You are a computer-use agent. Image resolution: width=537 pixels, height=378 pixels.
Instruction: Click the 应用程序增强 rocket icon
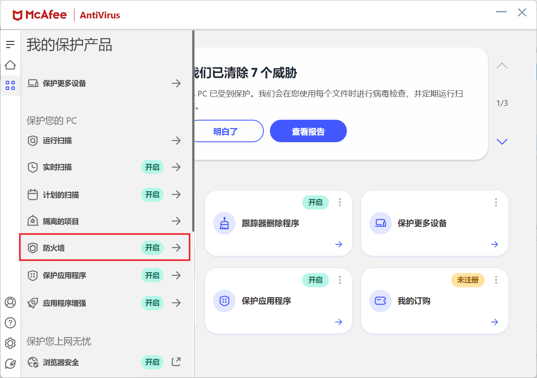tap(33, 303)
